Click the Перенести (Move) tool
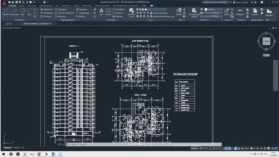This screenshot has width=279, height=157. point(46,10)
